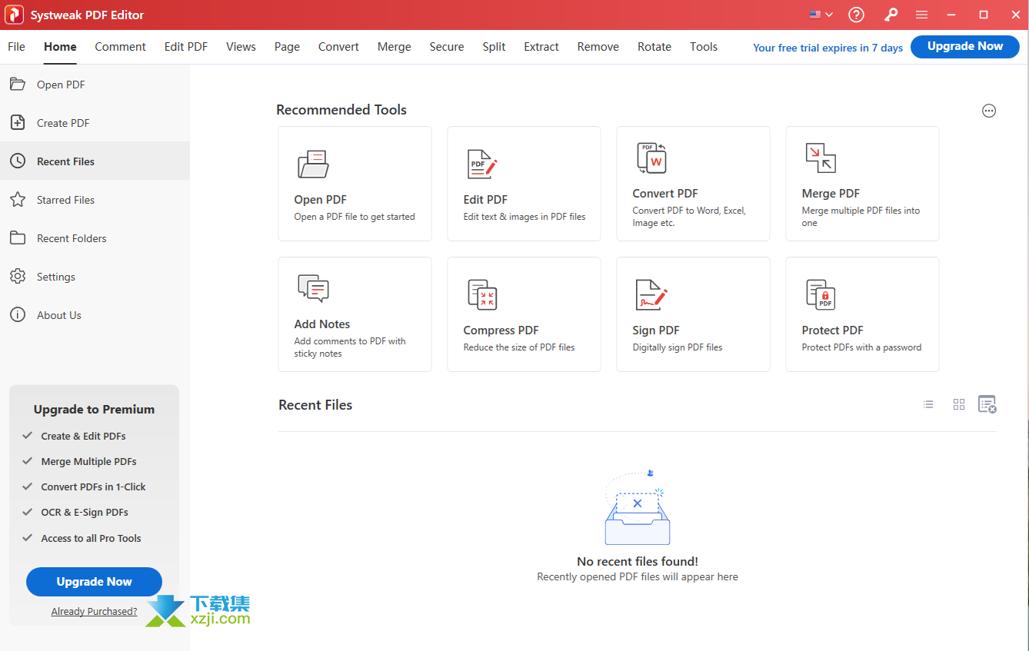Click the Convert PDF card title
Image resolution: width=1029 pixels, height=651 pixels.
[x=665, y=194]
